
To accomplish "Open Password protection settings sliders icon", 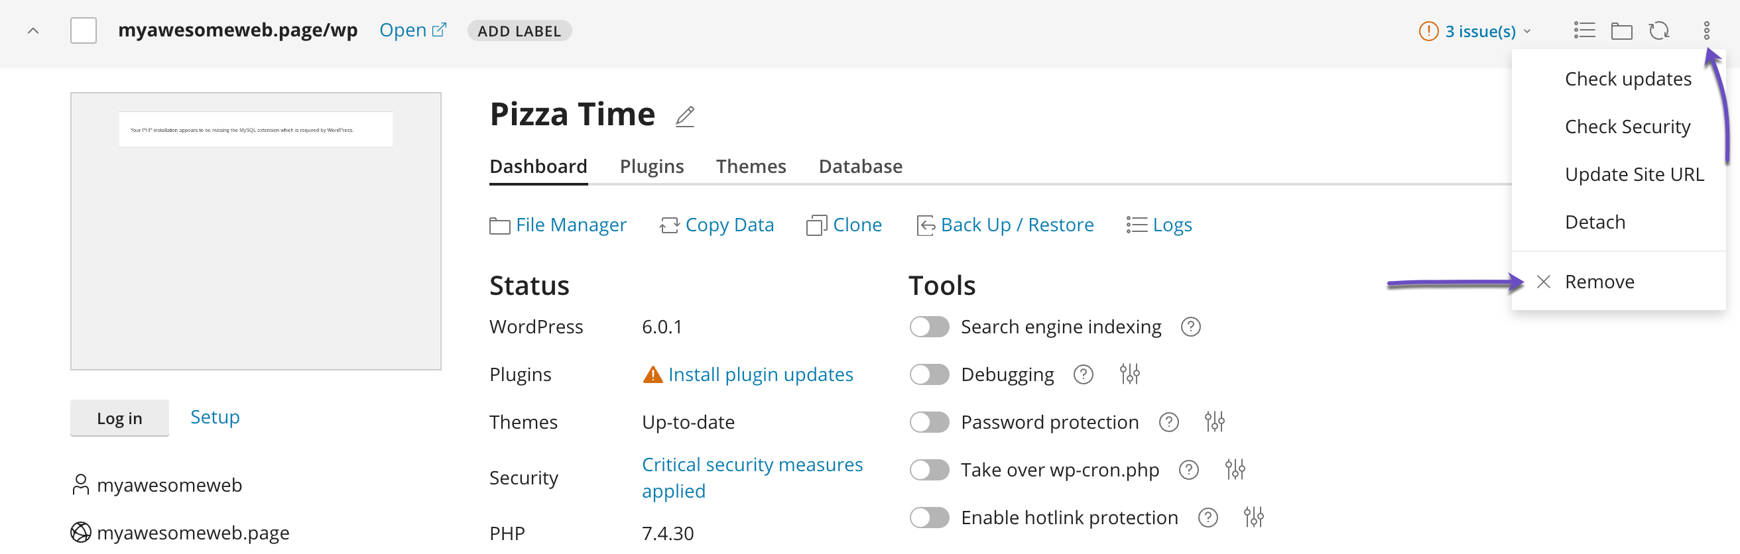I will (x=1213, y=421).
